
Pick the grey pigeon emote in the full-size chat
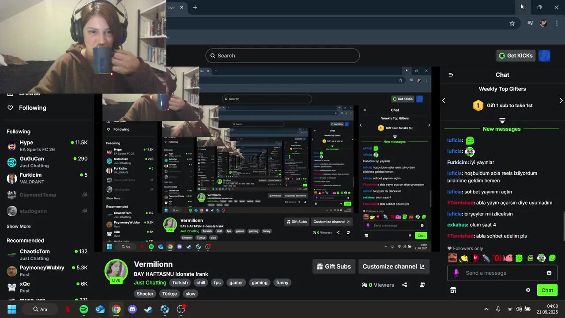coord(486,258)
